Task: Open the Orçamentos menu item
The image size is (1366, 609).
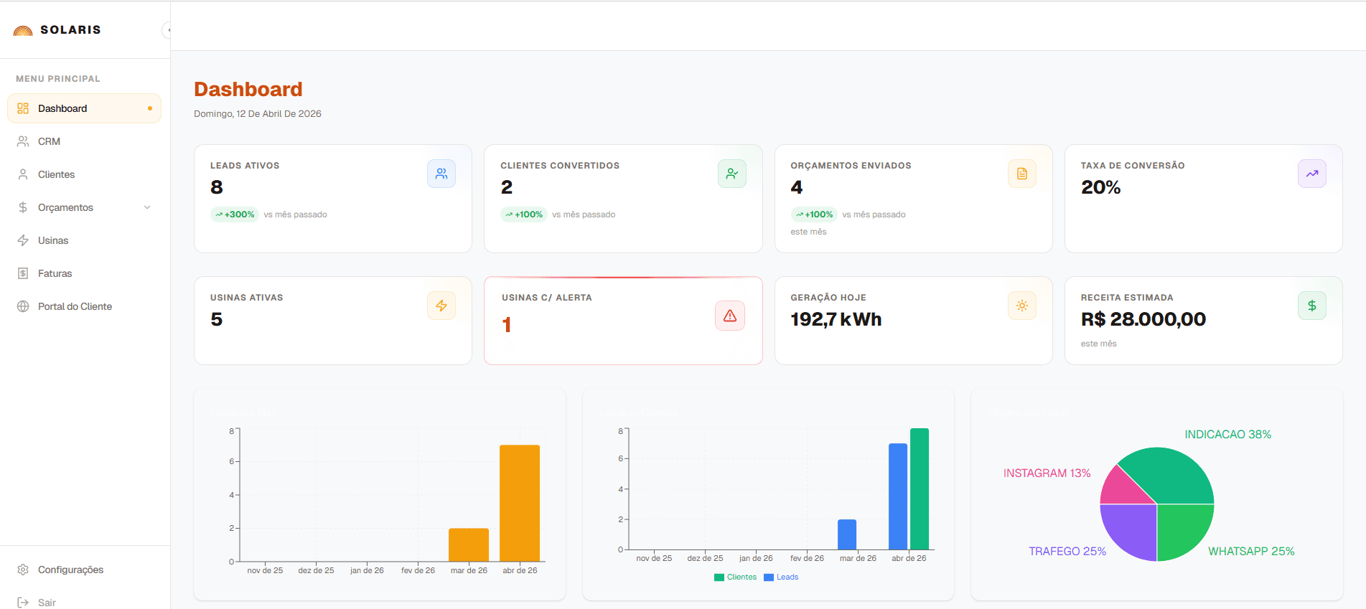Action: click(x=84, y=207)
